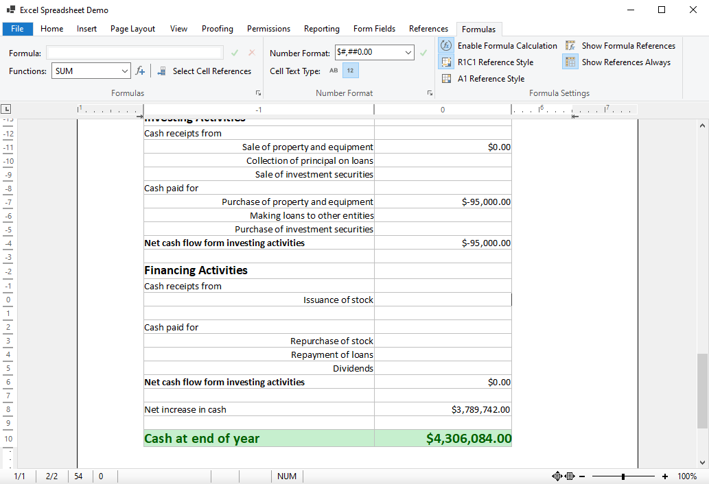Image resolution: width=709 pixels, height=484 pixels.
Task: Switch to the Insert tab
Action: click(86, 28)
